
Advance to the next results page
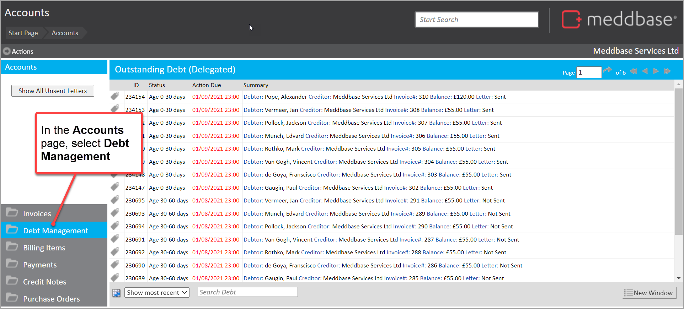pos(656,71)
